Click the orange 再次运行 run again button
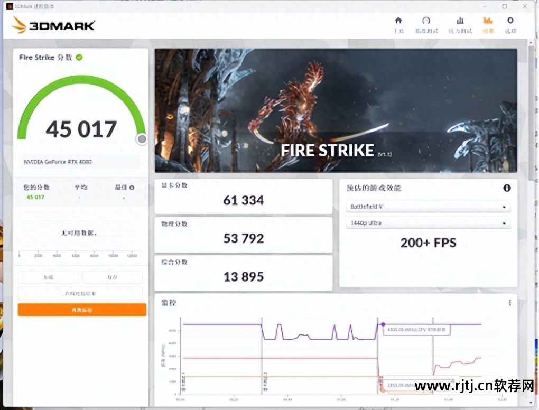This screenshot has width=539, height=410. 82,310
